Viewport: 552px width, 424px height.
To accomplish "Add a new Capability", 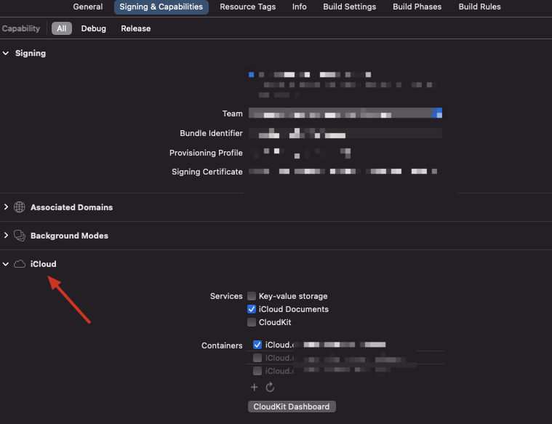I will pyautogui.click(x=21, y=28).
